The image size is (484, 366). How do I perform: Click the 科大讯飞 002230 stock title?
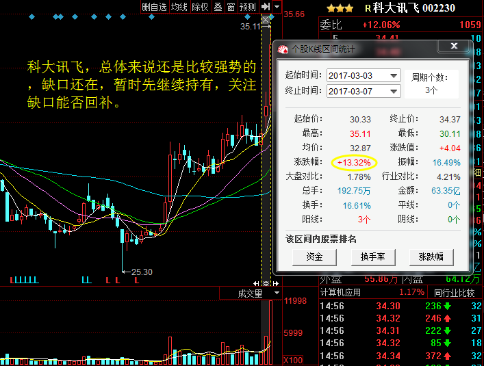pyautogui.click(x=413, y=8)
